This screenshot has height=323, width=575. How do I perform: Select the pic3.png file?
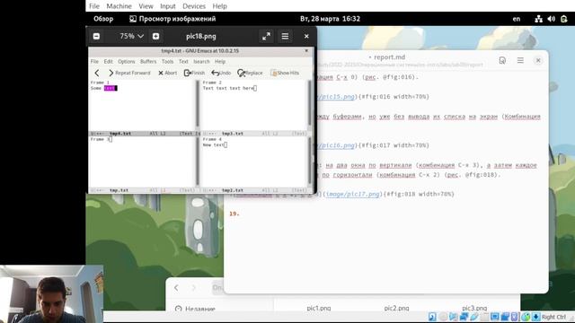point(474,308)
